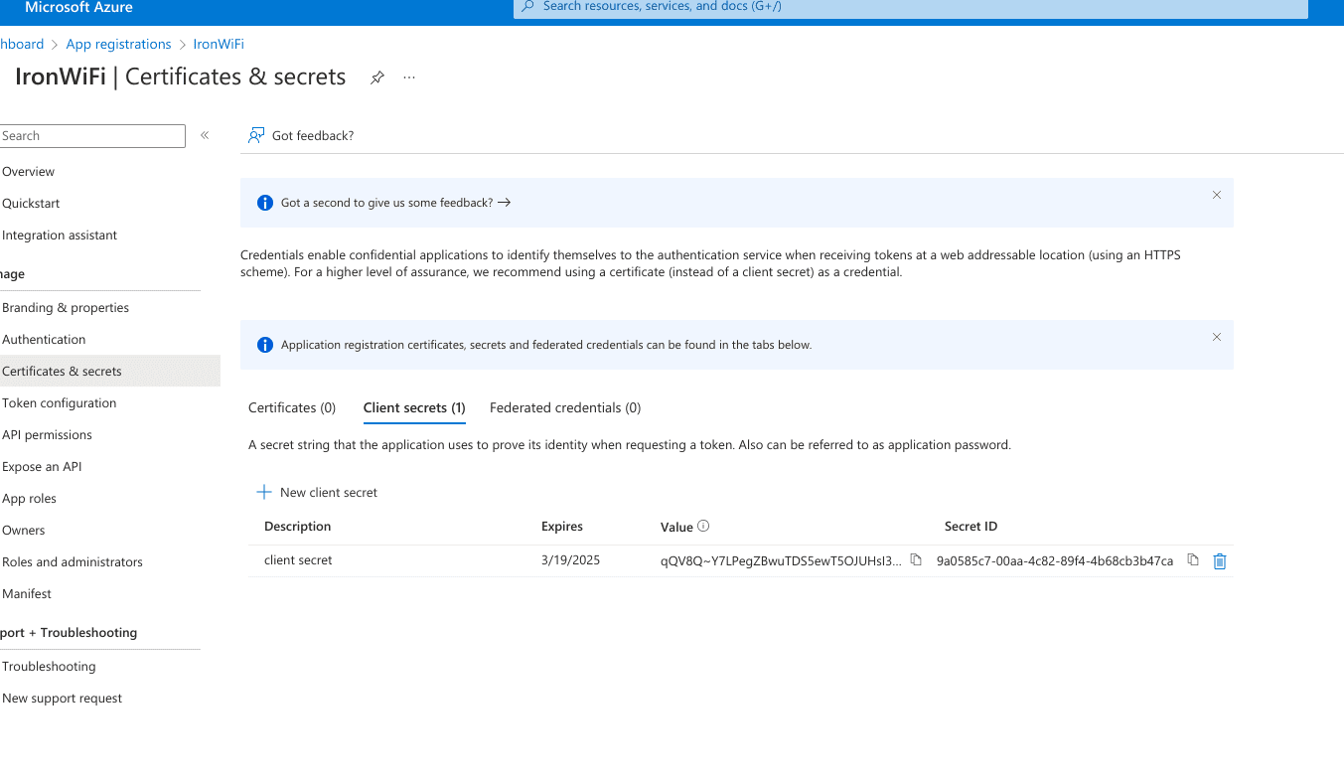Click the IronWiFi breadcrumb link
Image resolution: width=1344 pixels, height=783 pixels.
219,45
